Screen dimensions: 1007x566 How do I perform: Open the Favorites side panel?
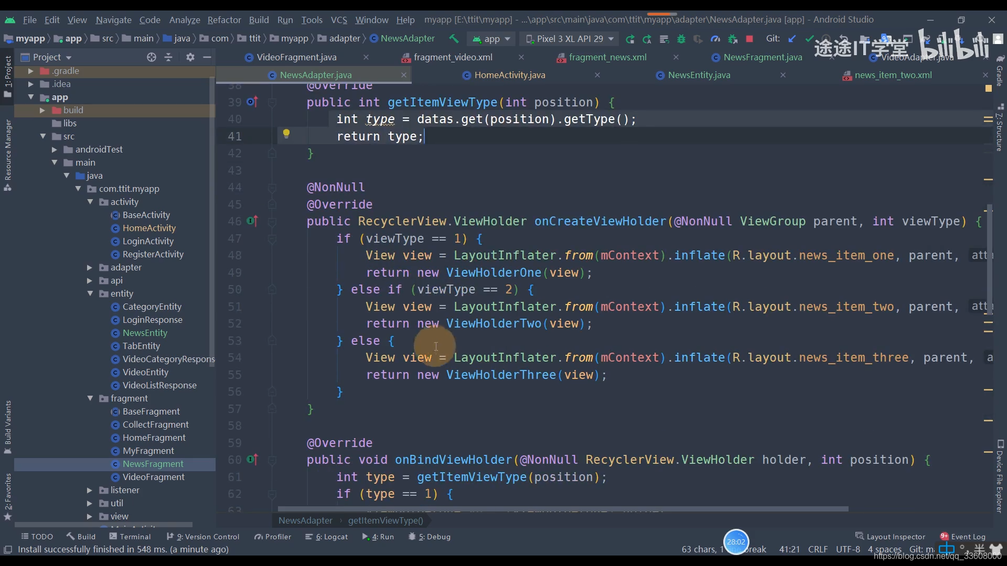point(7,496)
